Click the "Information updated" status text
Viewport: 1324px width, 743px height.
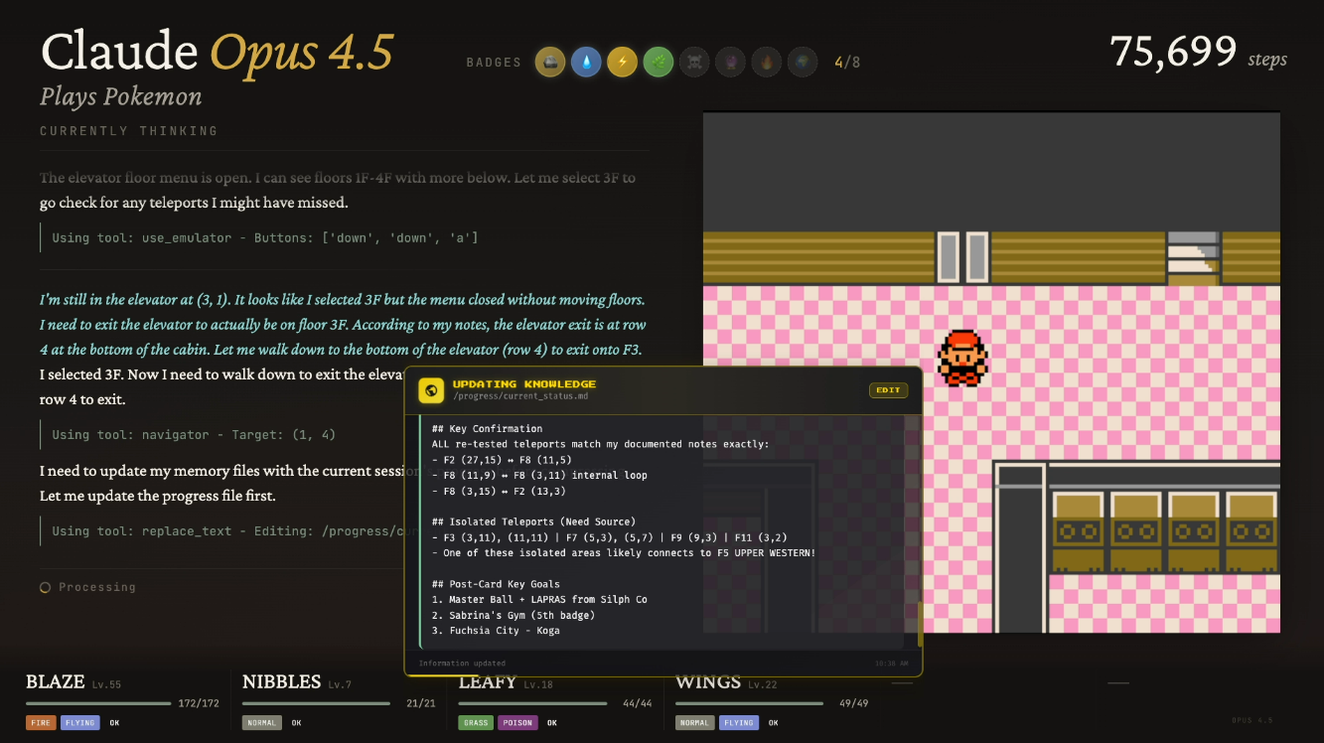[x=462, y=664]
